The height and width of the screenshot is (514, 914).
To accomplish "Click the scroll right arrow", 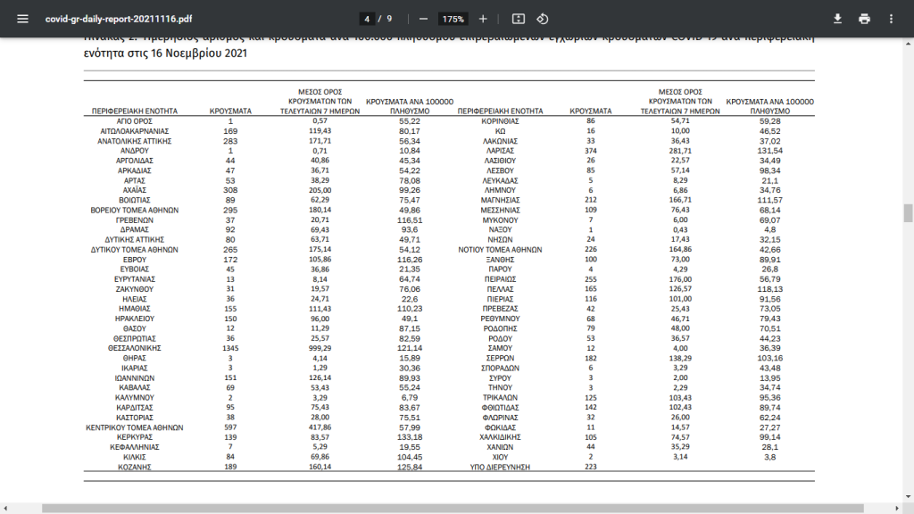I will tap(897, 508).
